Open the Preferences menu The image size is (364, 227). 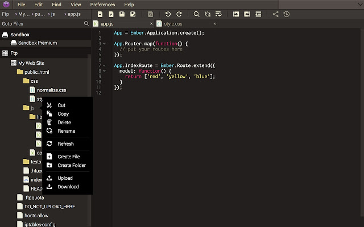point(102,5)
